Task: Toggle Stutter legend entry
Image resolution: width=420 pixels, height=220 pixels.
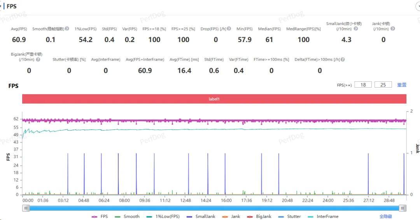Action: click(289, 216)
